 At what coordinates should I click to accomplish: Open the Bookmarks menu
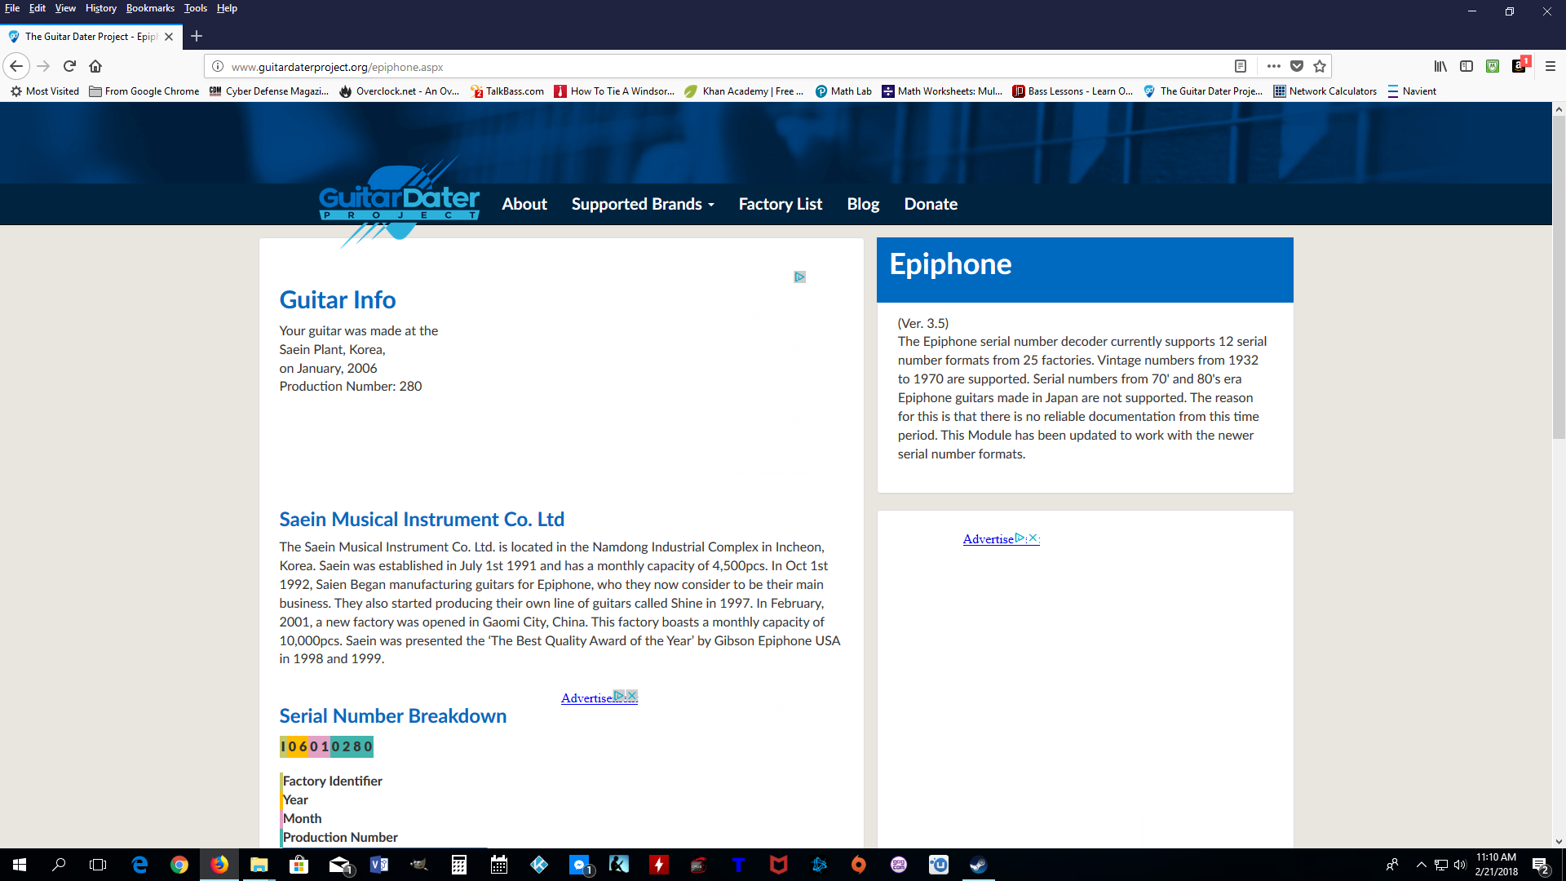click(150, 8)
